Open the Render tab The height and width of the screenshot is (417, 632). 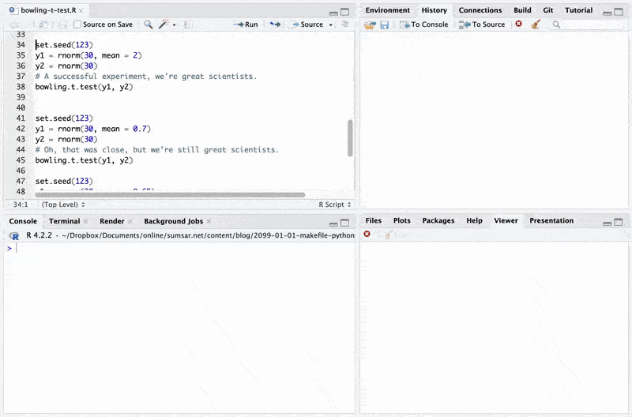tap(111, 221)
